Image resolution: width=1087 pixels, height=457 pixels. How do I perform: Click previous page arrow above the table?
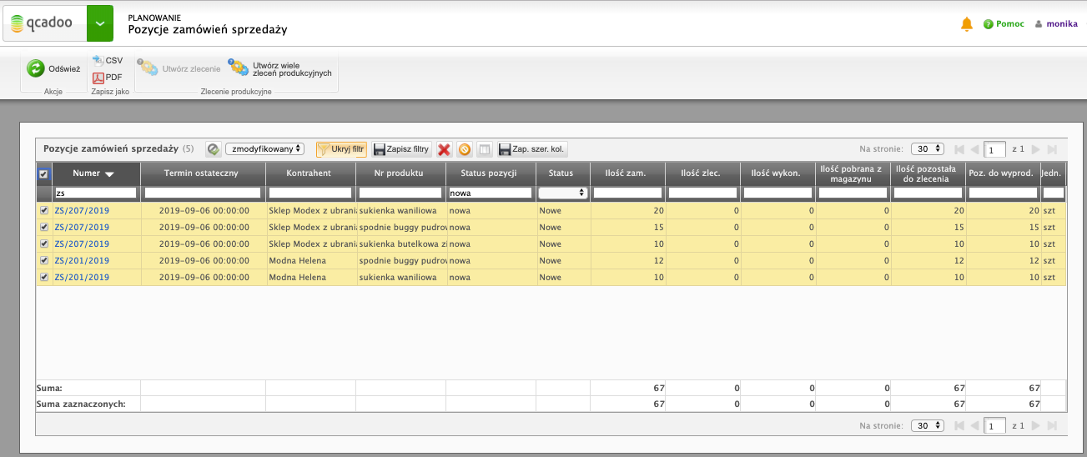coord(974,149)
